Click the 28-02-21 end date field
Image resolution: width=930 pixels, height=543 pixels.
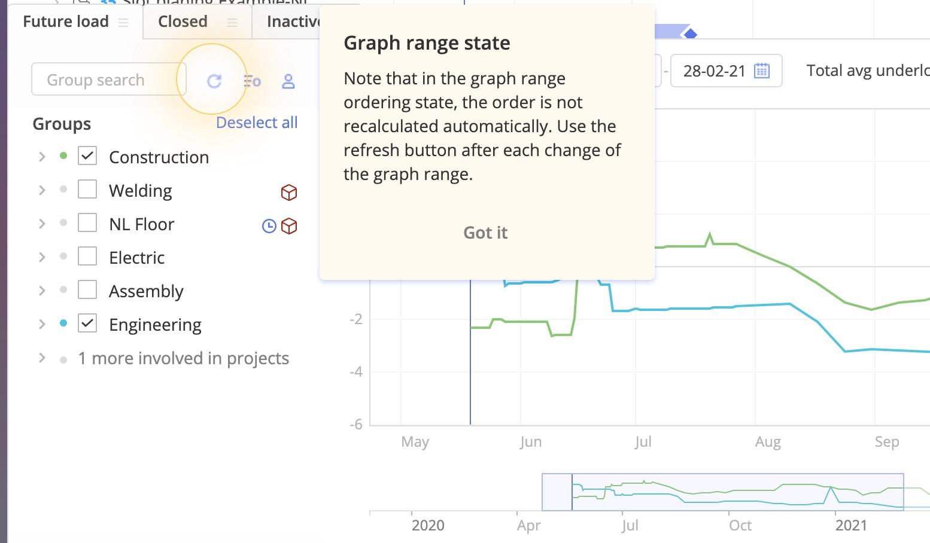726,71
